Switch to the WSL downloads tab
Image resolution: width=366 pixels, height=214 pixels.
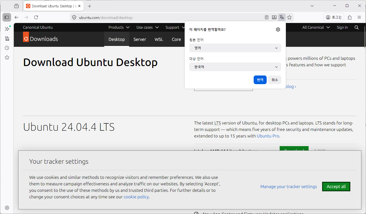click(159, 39)
